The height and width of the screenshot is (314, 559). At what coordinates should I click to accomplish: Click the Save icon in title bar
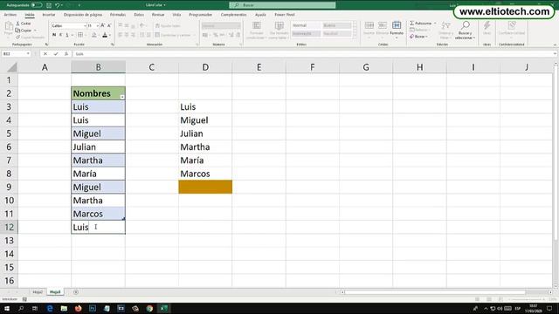49,5
